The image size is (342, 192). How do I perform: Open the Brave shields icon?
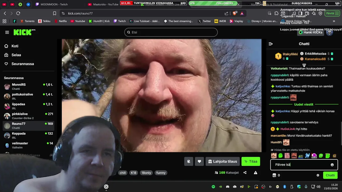click(235, 13)
